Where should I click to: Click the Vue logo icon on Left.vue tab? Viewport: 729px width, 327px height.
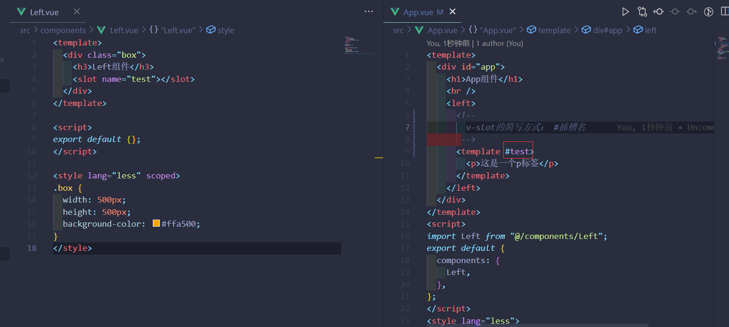(x=21, y=12)
